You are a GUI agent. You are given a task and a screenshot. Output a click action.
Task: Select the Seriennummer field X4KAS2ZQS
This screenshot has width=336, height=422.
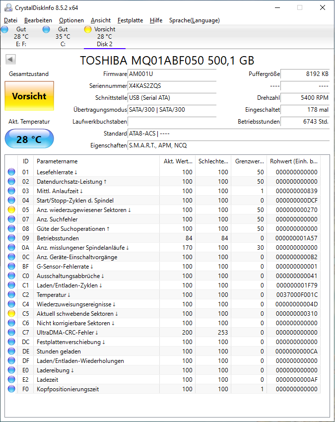tap(172, 86)
